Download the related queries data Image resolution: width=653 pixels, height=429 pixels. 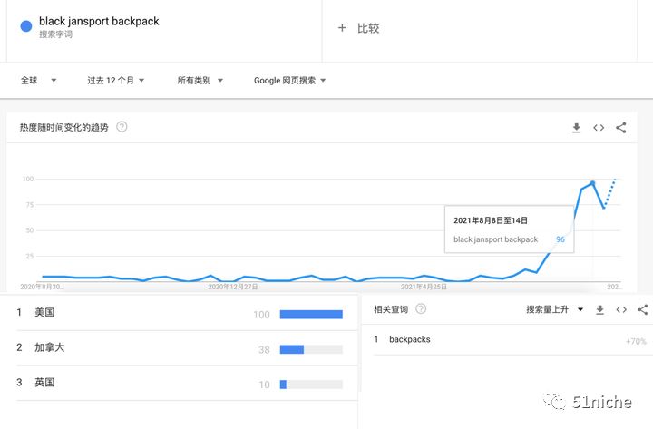pos(599,309)
